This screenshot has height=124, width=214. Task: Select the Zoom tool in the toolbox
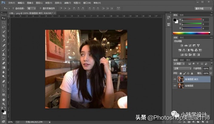(4, 104)
